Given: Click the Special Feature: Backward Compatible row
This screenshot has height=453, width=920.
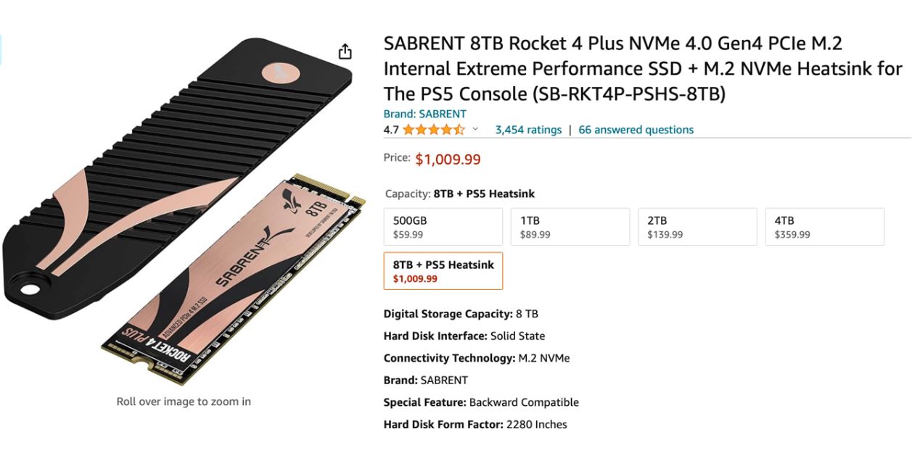Looking at the screenshot, I should click(480, 402).
